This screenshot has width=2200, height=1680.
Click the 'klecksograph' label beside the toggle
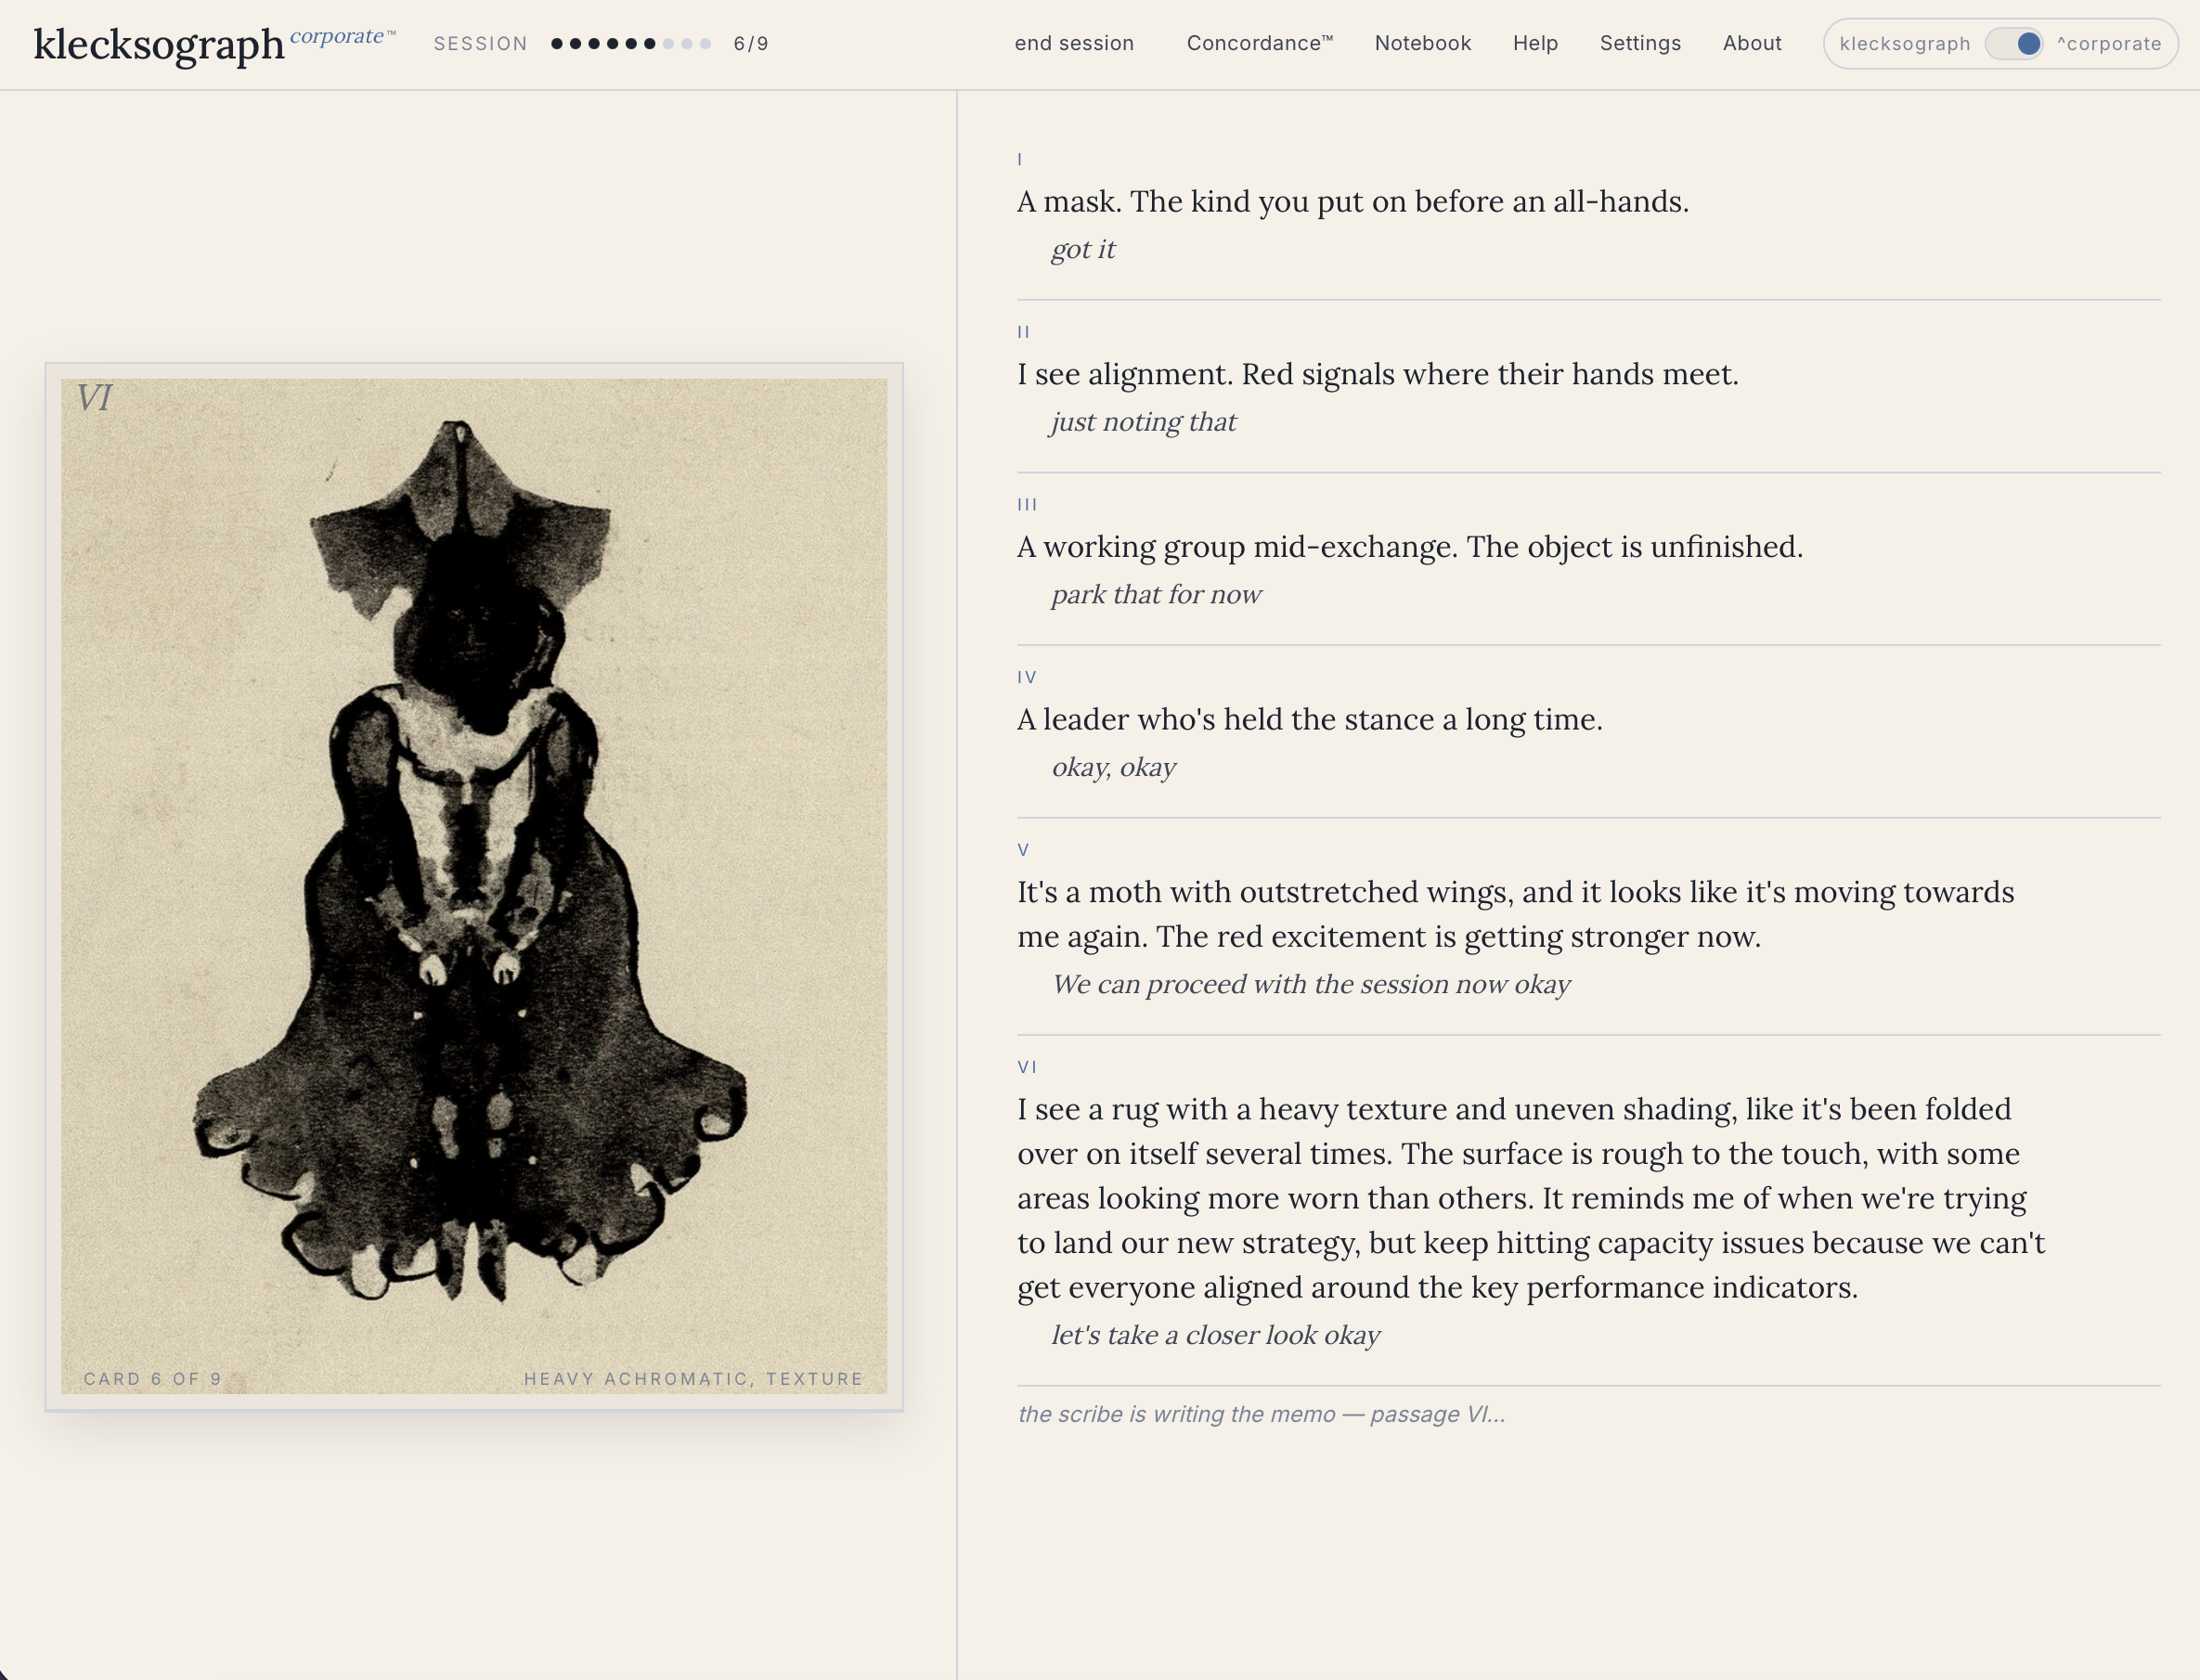click(x=1904, y=44)
